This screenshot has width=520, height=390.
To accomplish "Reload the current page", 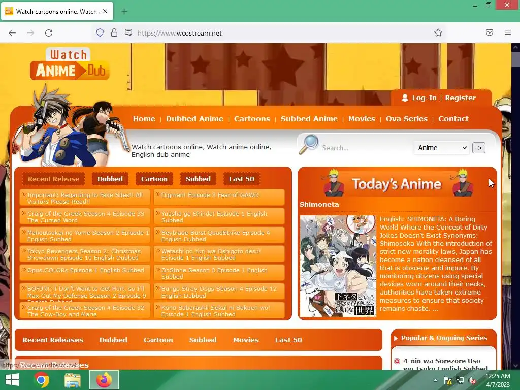I will [x=49, y=33].
